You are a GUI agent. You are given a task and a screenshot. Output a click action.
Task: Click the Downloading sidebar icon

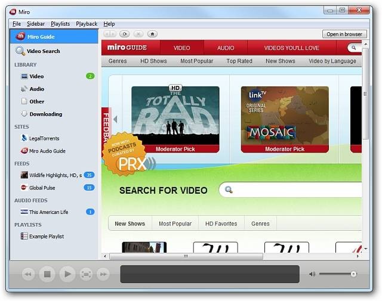point(24,114)
